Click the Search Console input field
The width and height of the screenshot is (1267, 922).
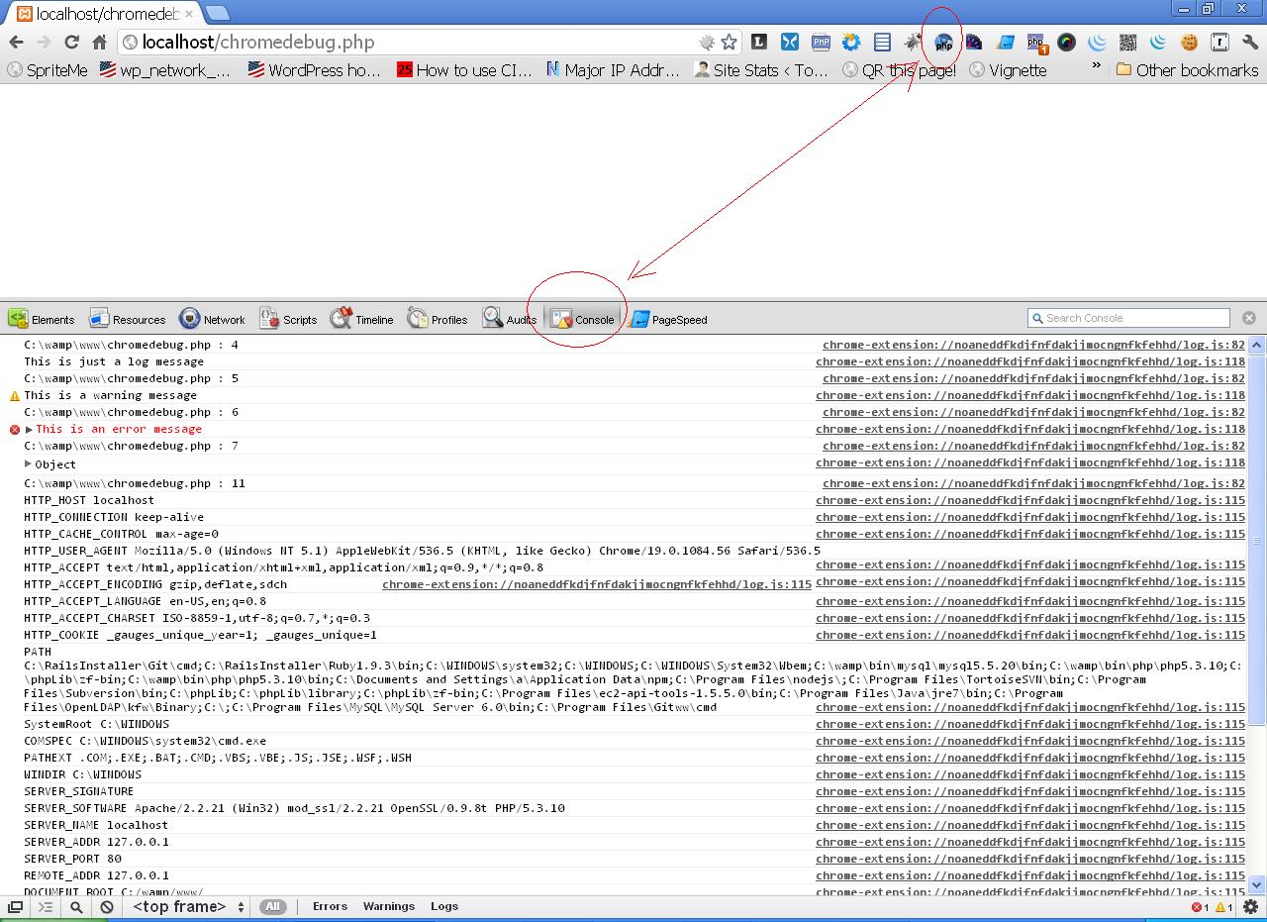pos(1128,318)
